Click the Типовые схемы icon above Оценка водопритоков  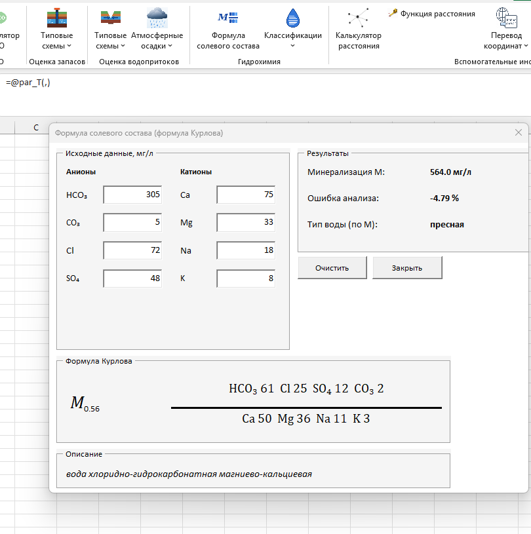click(x=110, y=18)
